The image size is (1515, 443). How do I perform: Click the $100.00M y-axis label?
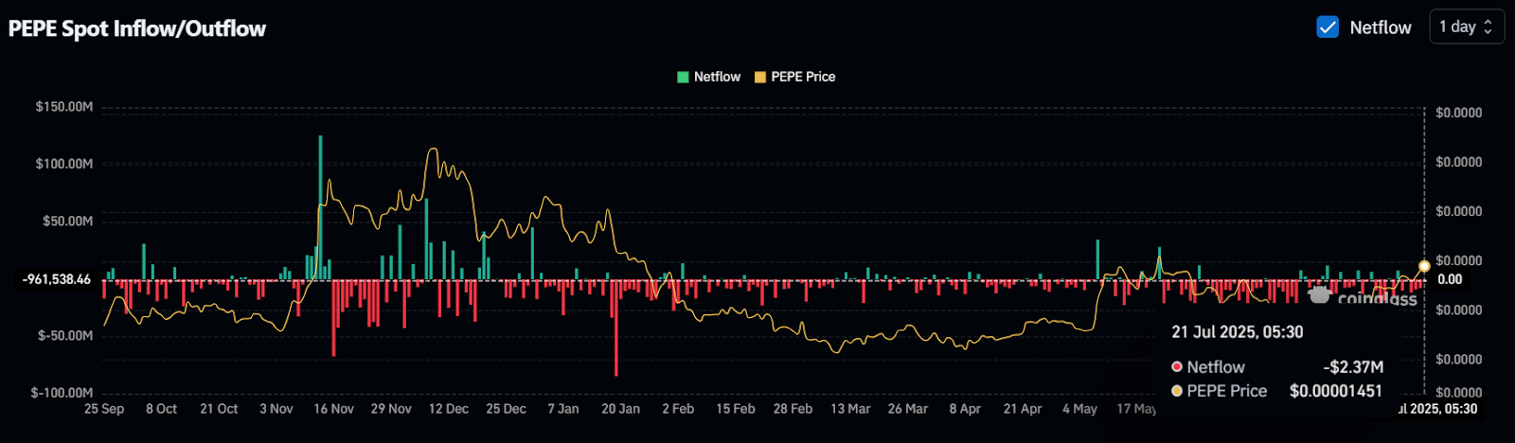[64, 164]
